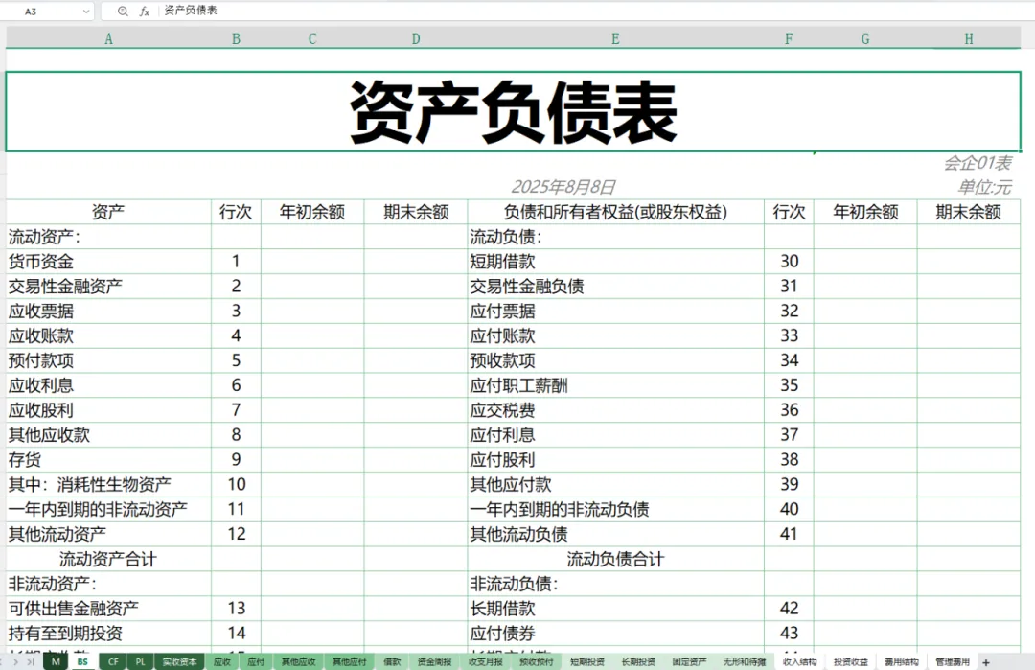
Task: Switch to the CF sheet tab
Action: tap(113, 661)
